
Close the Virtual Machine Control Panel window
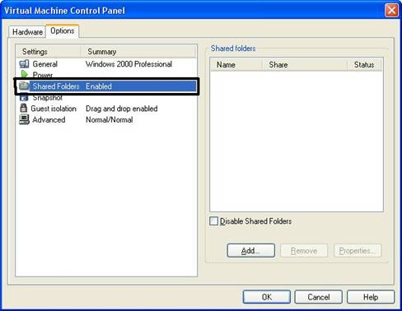coord(391,11)
